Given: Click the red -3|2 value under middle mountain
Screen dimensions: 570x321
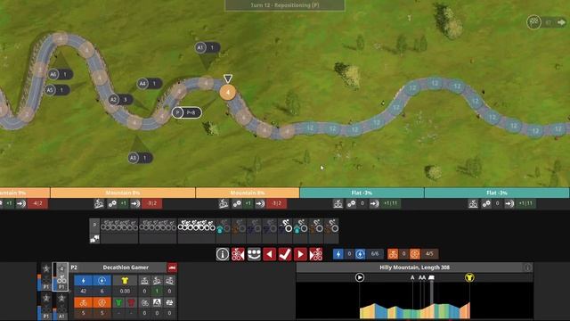Looking at the screenshot, I should 151,203.
